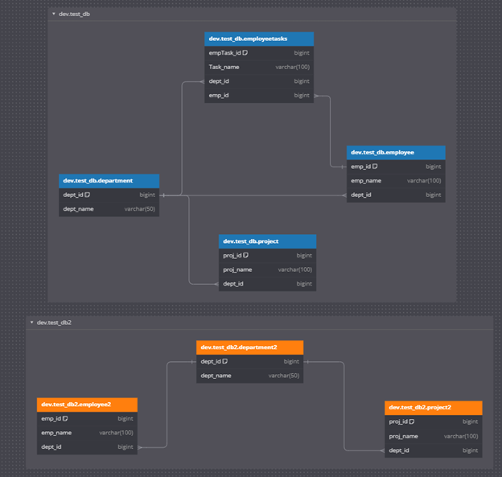Image resolution: width=502 pixels, height=477 pixels.
Task: Select the emp_name column in employee table
Action: point(396,181)
